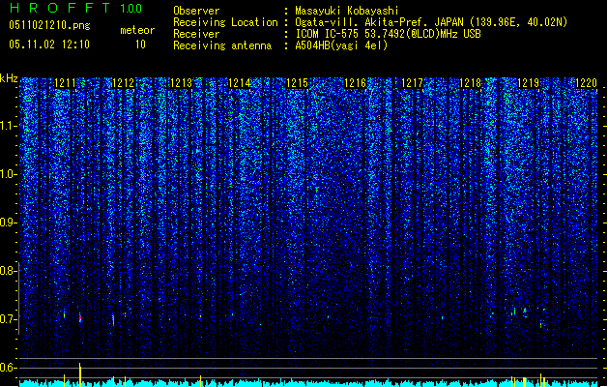Click the Receiving antenna label

(x=222, y=45)
